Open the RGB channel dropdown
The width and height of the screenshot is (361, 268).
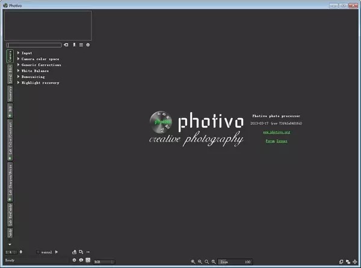104,262
